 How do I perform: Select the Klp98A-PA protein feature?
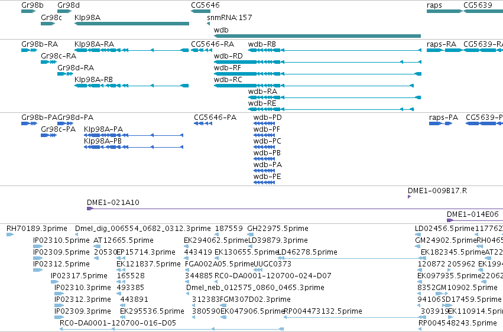(x=134, y=135)
